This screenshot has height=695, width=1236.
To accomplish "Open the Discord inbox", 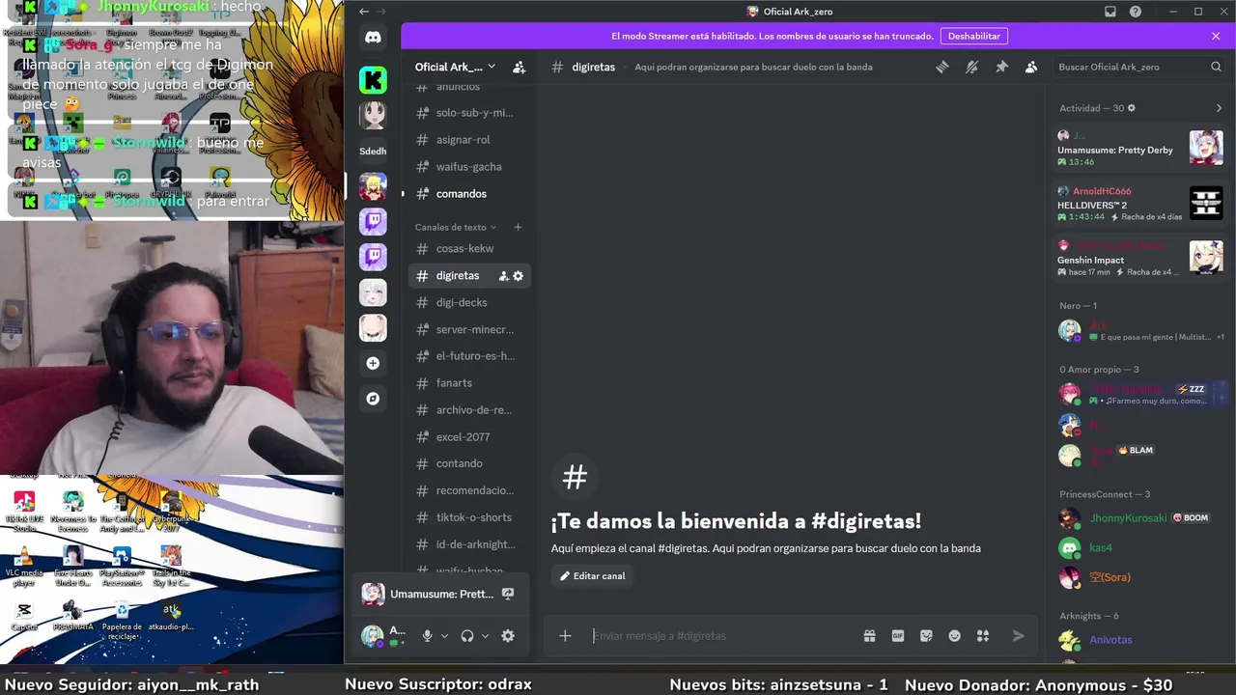I will 1110,12.
